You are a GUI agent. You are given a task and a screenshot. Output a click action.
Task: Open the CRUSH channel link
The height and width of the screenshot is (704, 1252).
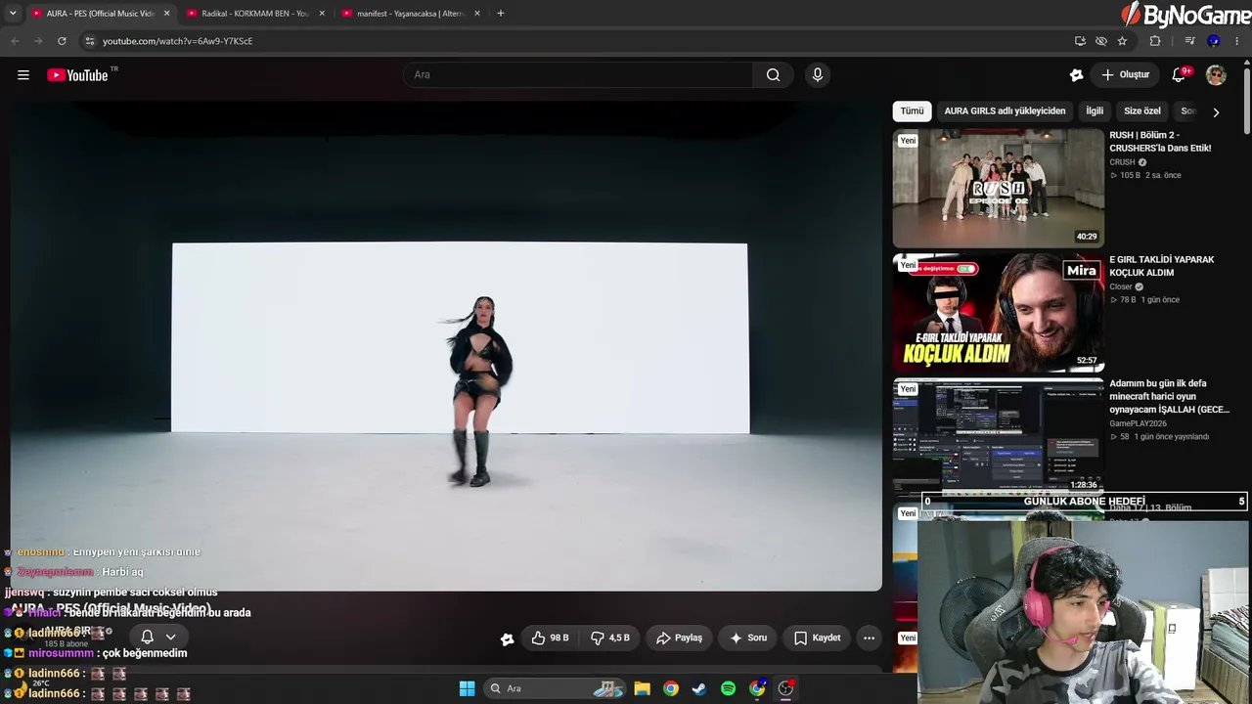point(1122,162)
